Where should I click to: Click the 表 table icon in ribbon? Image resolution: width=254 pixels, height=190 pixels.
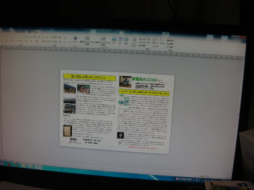coord(120,41)
